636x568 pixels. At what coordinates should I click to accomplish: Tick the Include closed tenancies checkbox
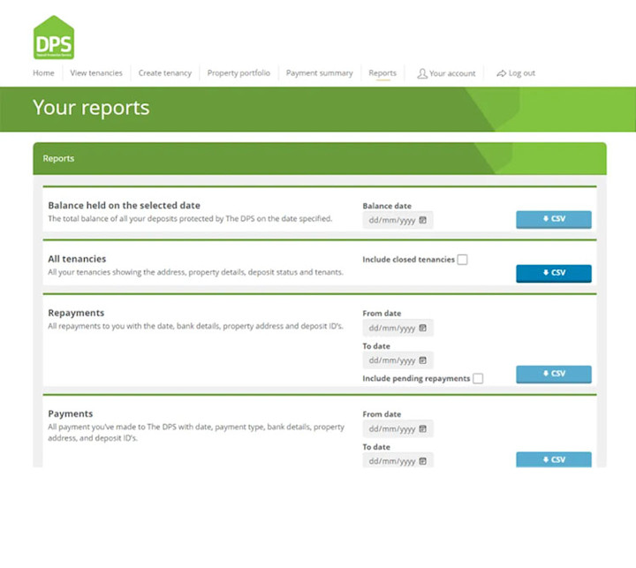462,260
